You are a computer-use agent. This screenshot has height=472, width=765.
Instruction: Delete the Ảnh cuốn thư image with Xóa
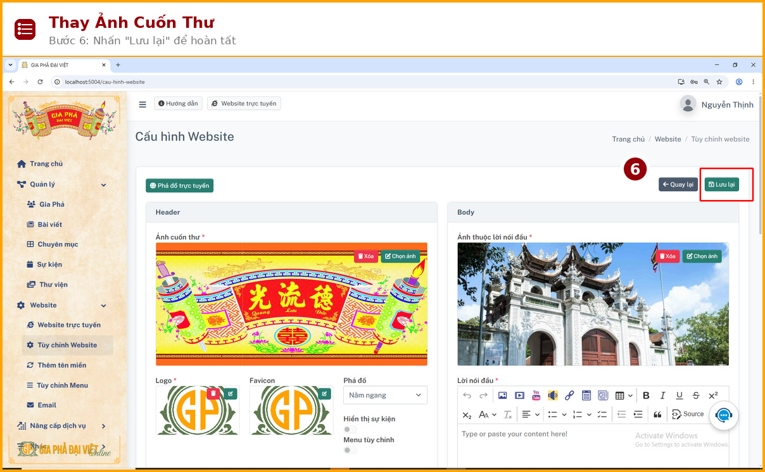pyautogui.click(x=365, y=256)
